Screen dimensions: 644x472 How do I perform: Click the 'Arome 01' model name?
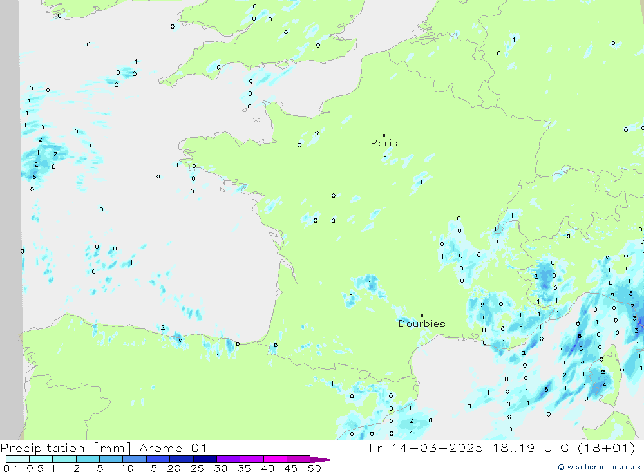tap(173, 448)
